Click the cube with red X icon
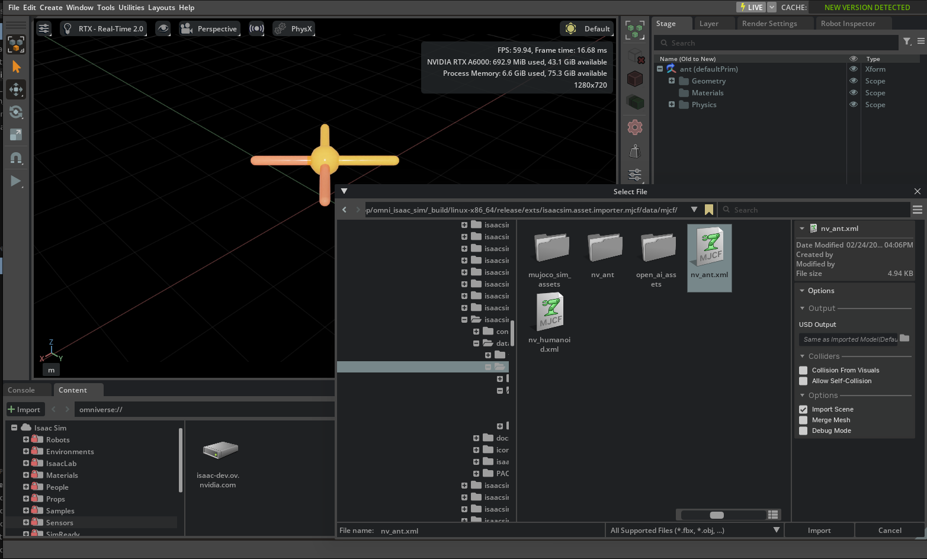 point(635,55)
